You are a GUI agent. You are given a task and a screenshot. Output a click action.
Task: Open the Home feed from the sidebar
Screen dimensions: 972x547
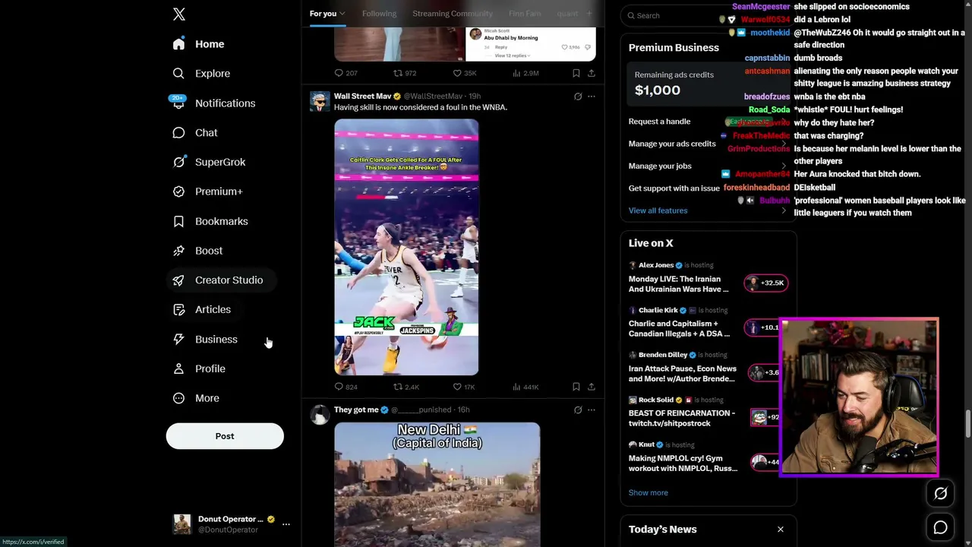coord(198,44)
